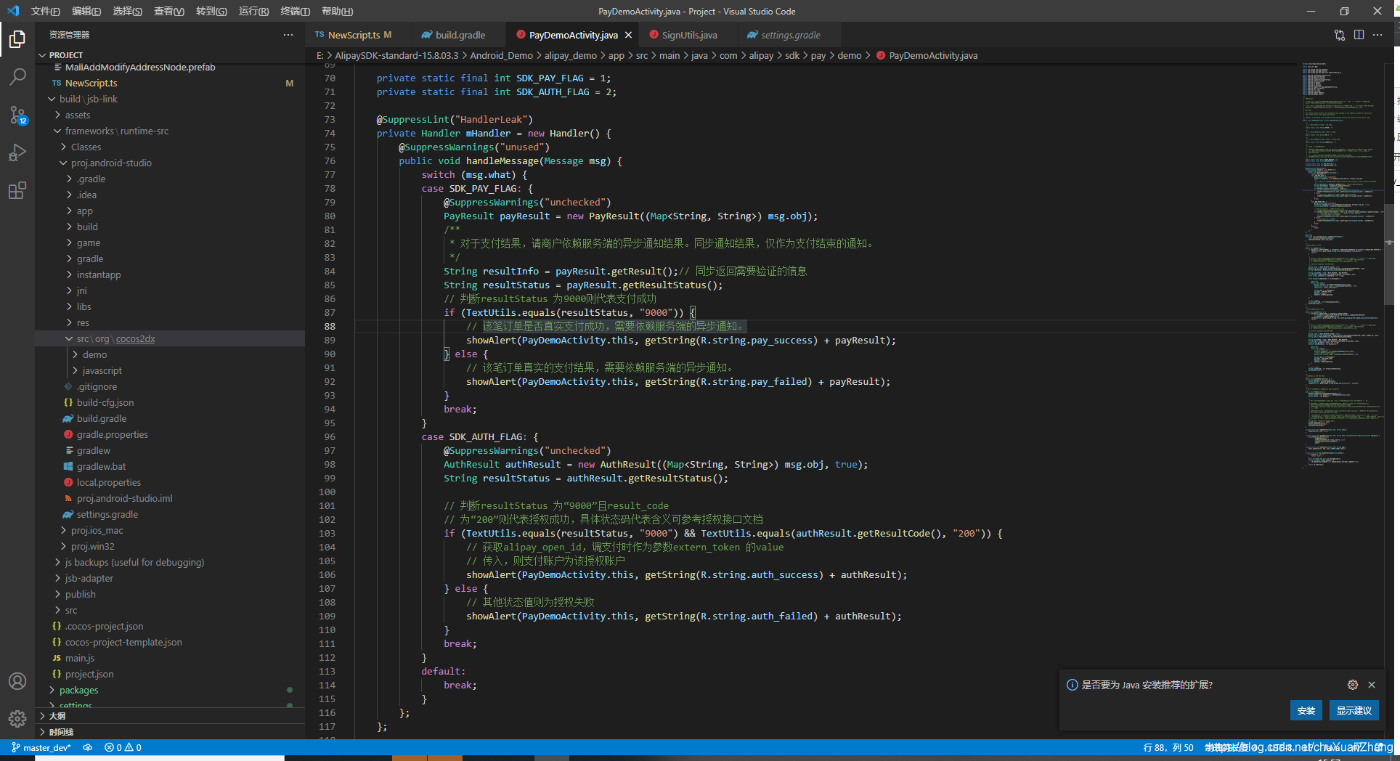Open Source Control view with 12 badge

(x=17, y=115)
